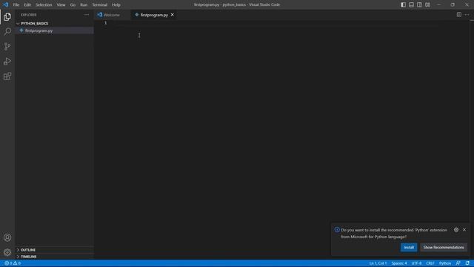Screen dimensions: 474x267
Task: Open the feedback icon in status bar
Action: click(458, 263)
